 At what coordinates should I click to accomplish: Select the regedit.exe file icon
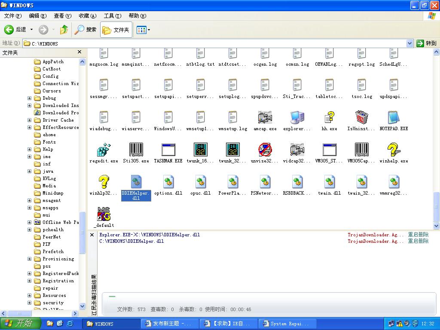(x=104, y=150)
